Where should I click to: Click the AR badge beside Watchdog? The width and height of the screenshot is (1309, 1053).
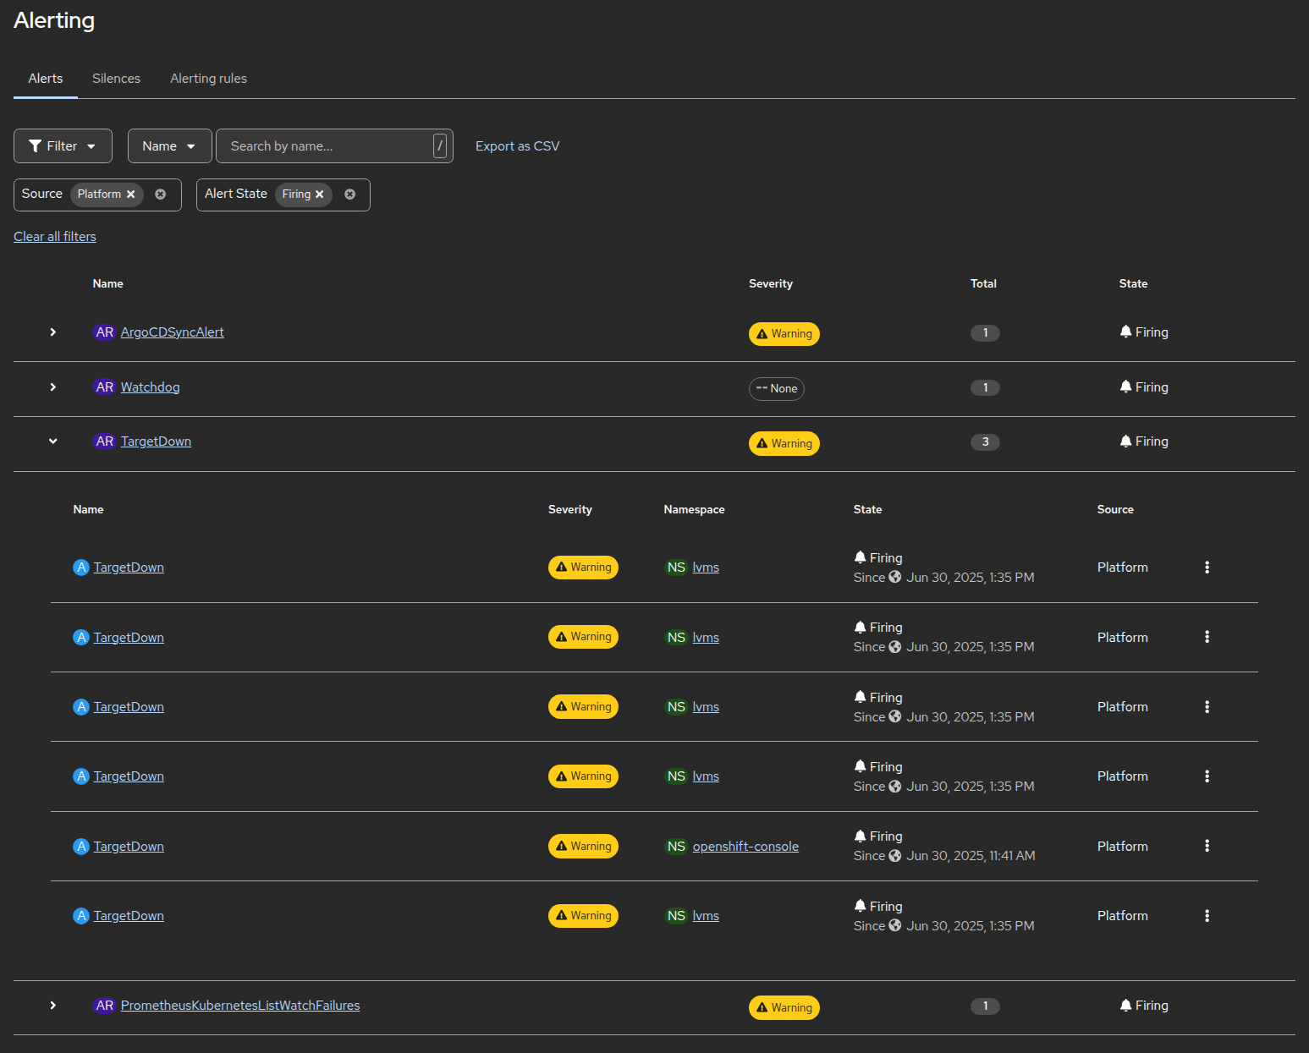coord(104,387)
